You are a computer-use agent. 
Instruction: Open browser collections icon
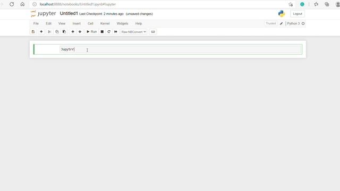tap(327, 4)
